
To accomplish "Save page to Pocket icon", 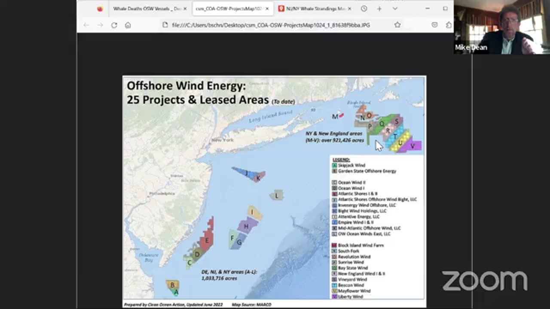I will tap(434, 25).
